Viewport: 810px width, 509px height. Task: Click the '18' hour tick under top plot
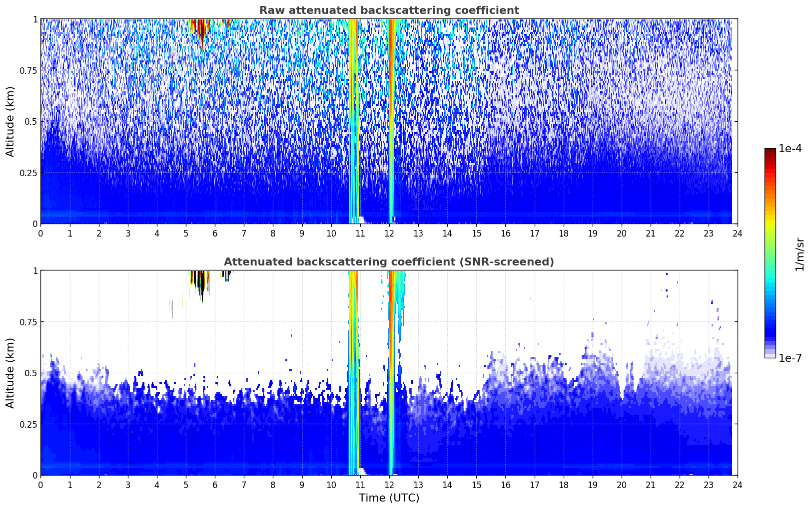(563, 233)
